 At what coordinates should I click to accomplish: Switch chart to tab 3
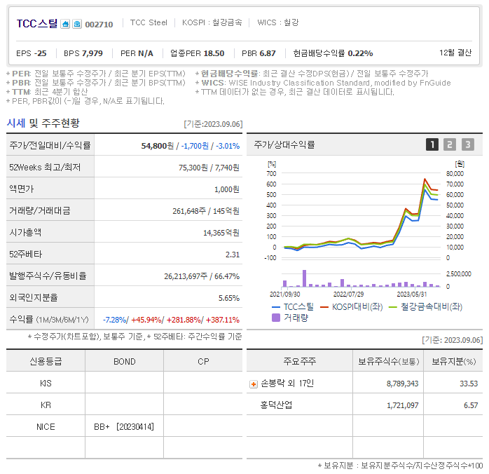point(468,144)
